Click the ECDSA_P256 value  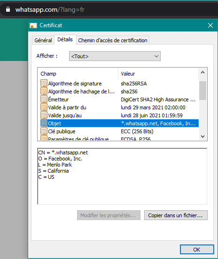pyautogui.click(x=136, y=139)
